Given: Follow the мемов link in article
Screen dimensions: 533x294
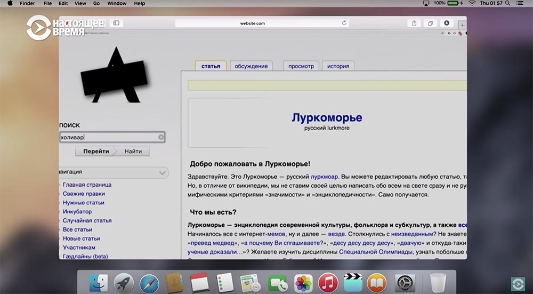Looking at the screenshot, I should (x=276, y=234).
